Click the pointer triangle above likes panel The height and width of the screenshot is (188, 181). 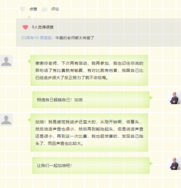point(29,17)
